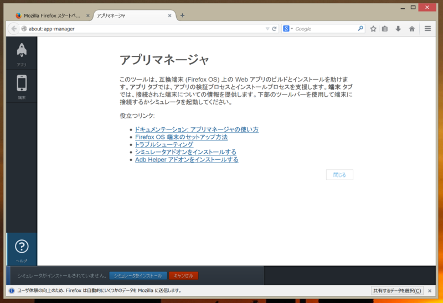Maximize the Firefox window
This screenshot has width=443, height=303.
413,7
